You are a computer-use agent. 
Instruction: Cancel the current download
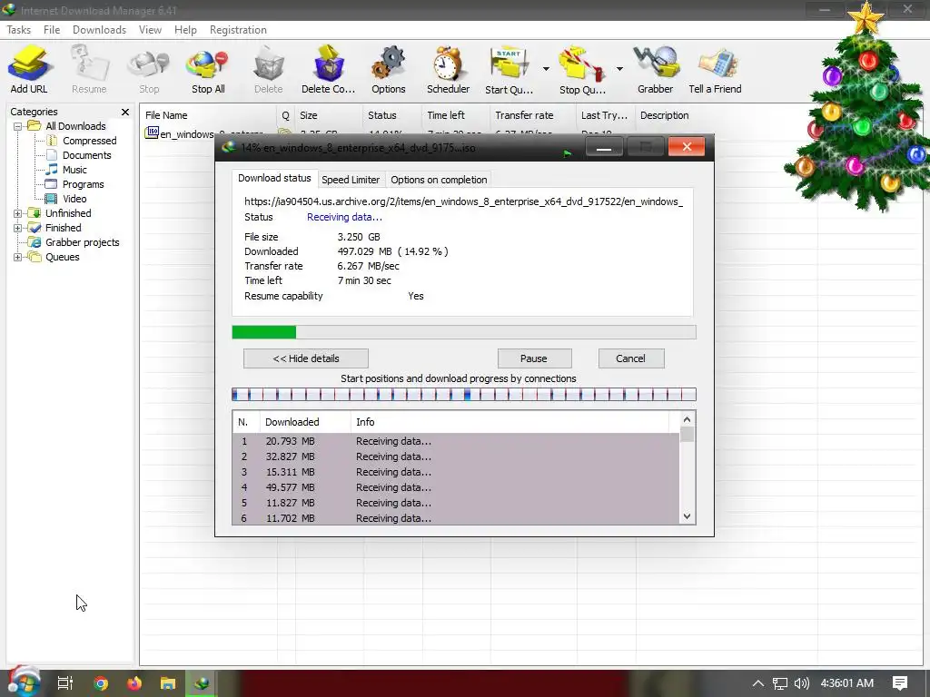coord(630,358)
